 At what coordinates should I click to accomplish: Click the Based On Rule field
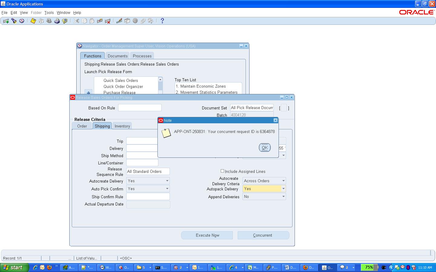click(x=140, y=108)
